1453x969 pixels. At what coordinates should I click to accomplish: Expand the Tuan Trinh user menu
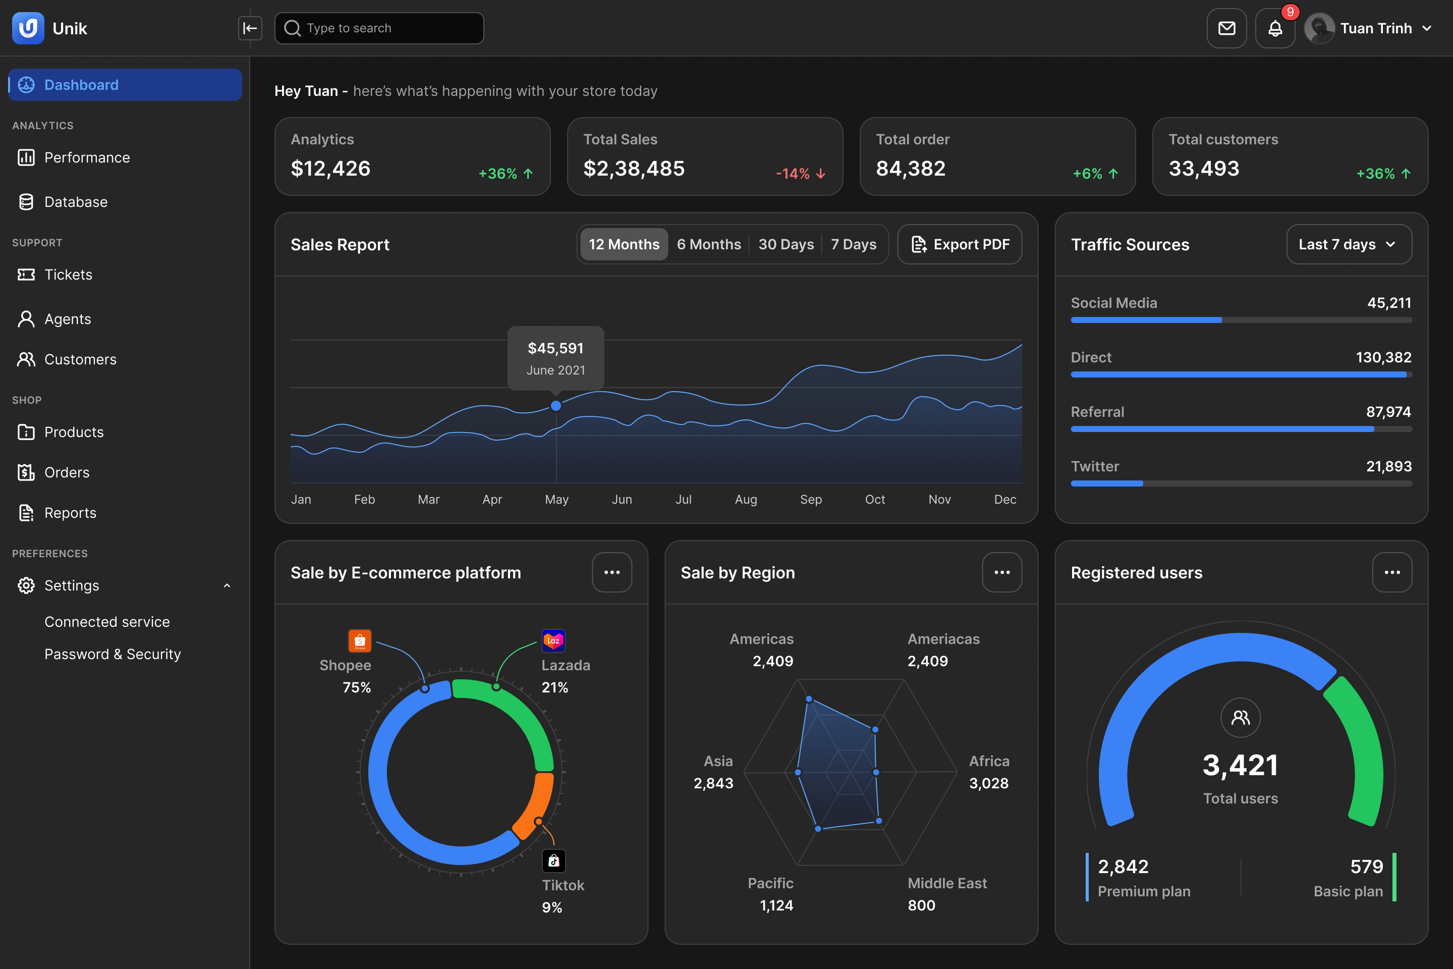pyautogui.click(x=1426, y=28)
